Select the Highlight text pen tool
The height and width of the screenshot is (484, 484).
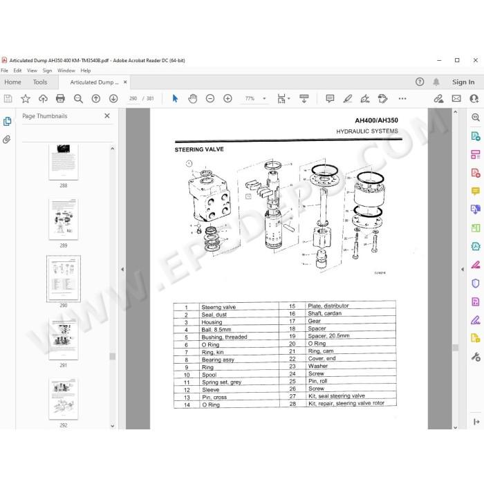tap(348, 99)
